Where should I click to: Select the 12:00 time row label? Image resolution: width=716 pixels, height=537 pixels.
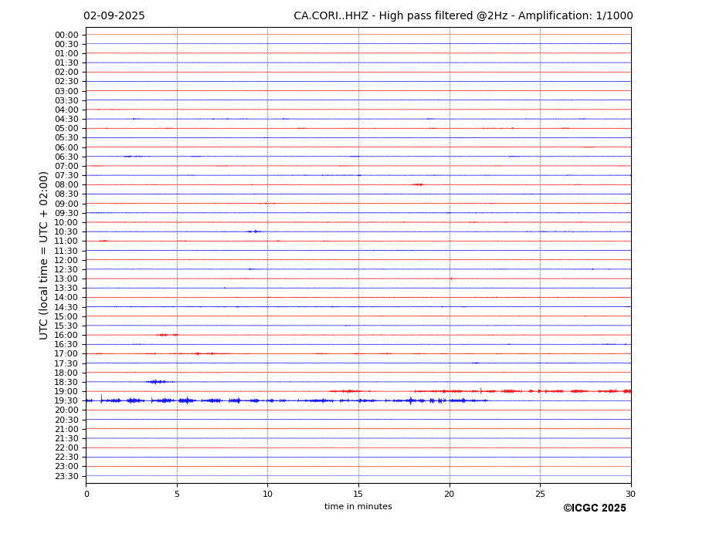(x=66, y=260)
